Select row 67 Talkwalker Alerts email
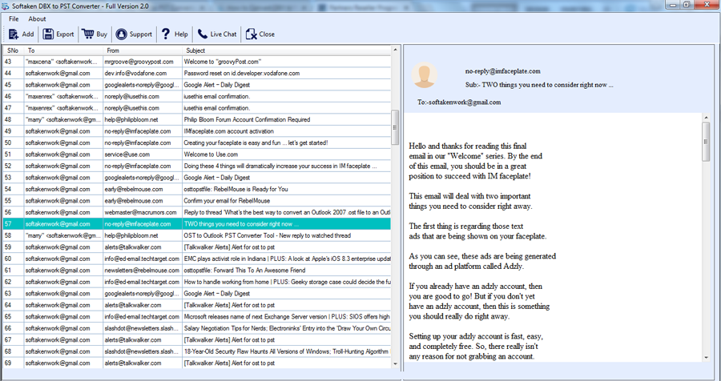 click(x=197, y=339)
